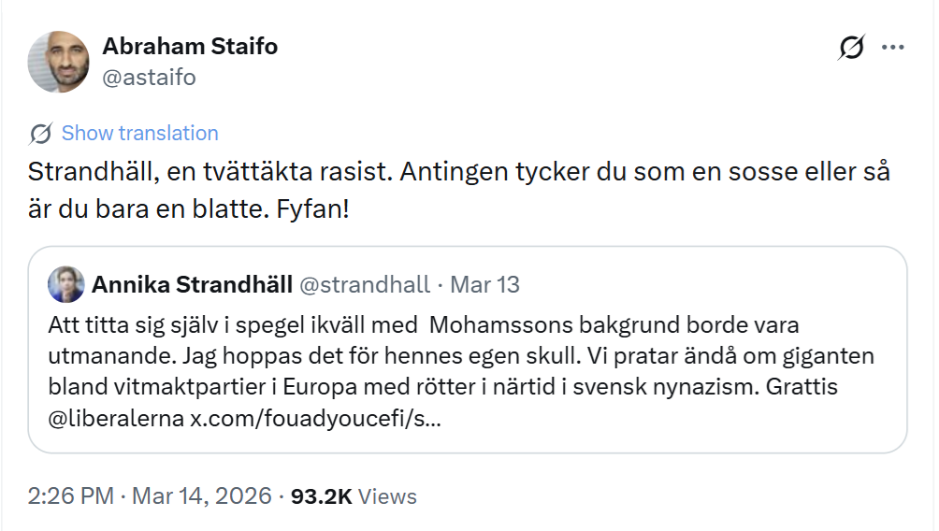The width and height of the screenshot is (939, 531).
Task: Click the 93.2K Views count
Action: click(321, 496)
